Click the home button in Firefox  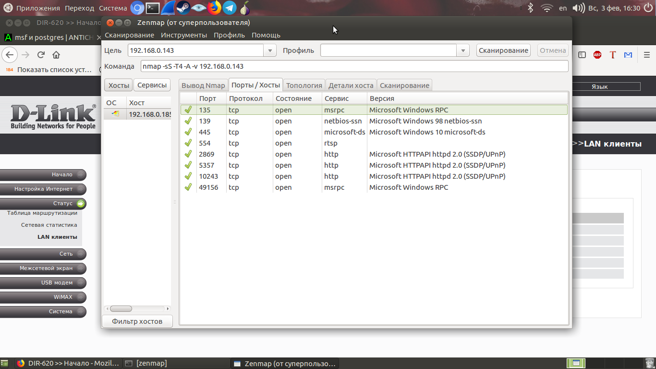point(56,55)
